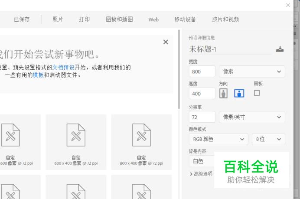Switch to 胶片和视频 tab
This screenshot has width=300, height=199.
tap(225, 20)
